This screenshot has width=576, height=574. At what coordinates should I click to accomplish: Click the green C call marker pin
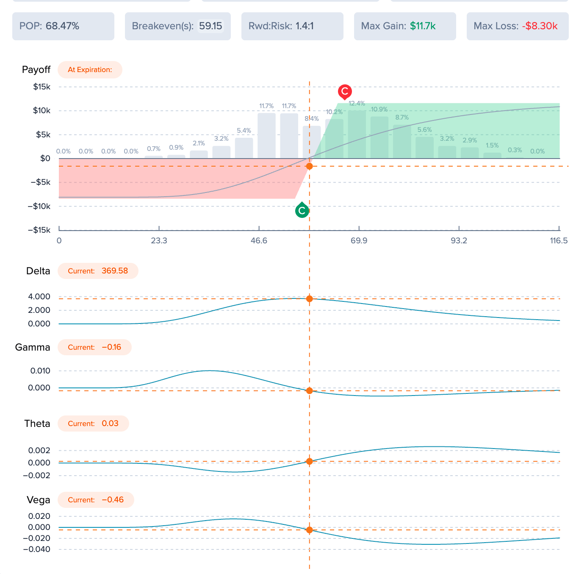(302, 210)
